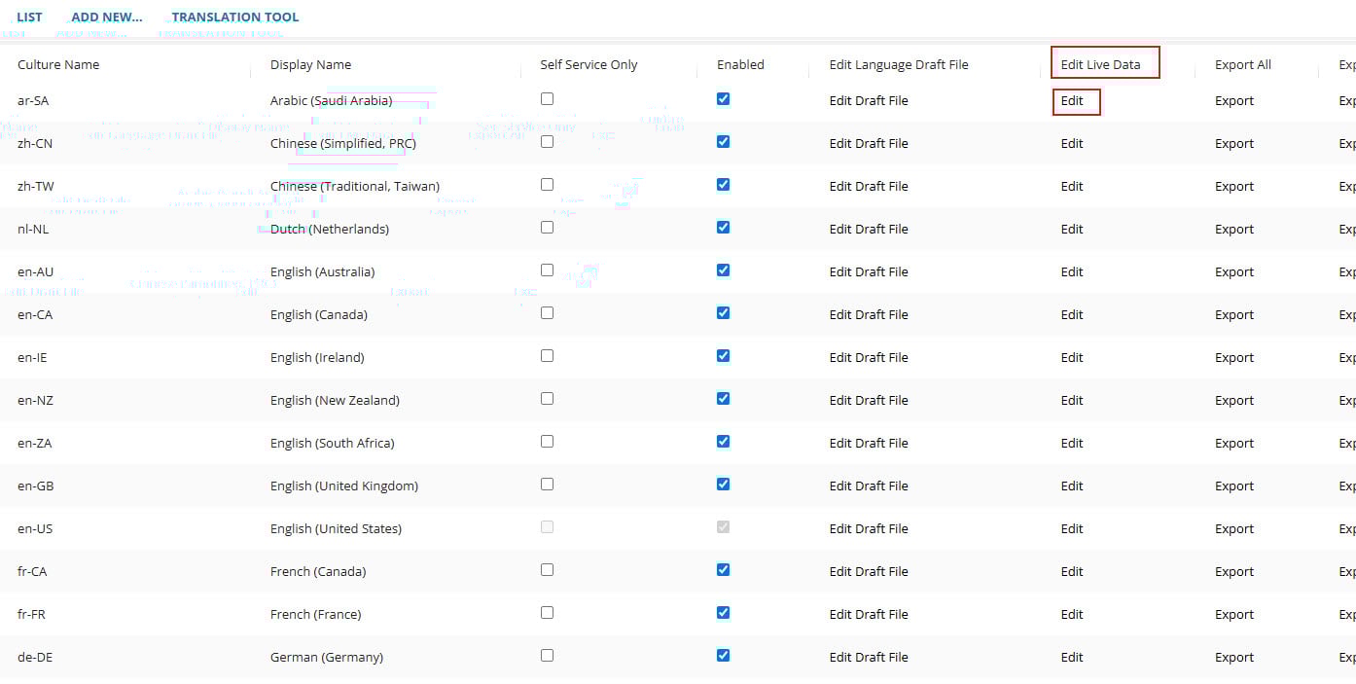Open the ADD NEW... menu item
This screenshot has width=1356, height=684.
(x=107, y=17)
